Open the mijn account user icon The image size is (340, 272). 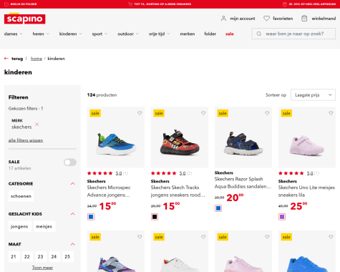click(x=223, y=19)
